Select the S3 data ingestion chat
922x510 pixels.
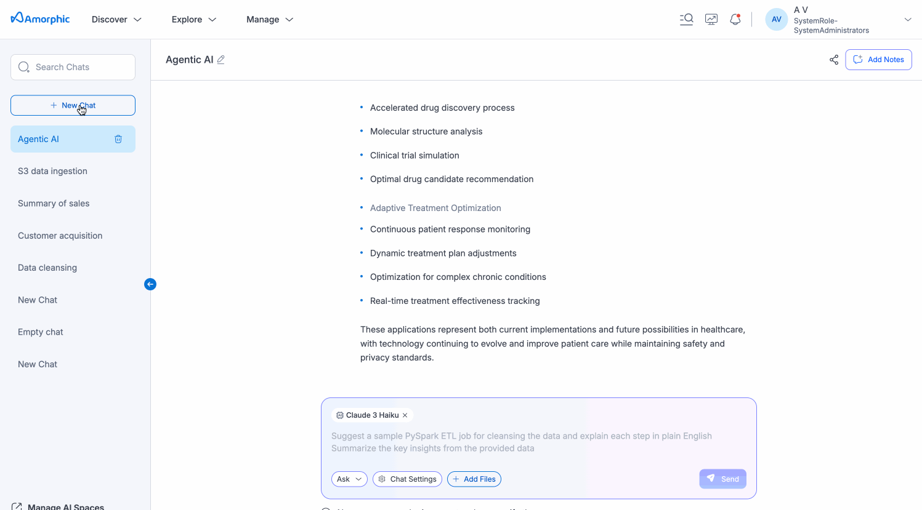tap(53, 171)
